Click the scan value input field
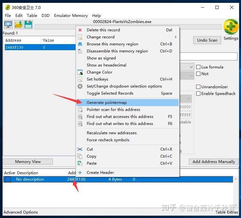Image resolution: width=241 pixels, height=218 pixels. click(208, 57)
